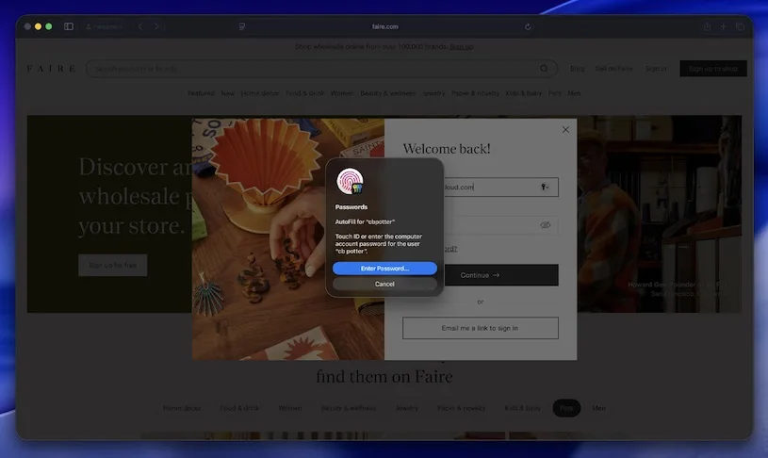Open the New category menu
Viewport: 768px width, 458px height.
click(227, 93)
